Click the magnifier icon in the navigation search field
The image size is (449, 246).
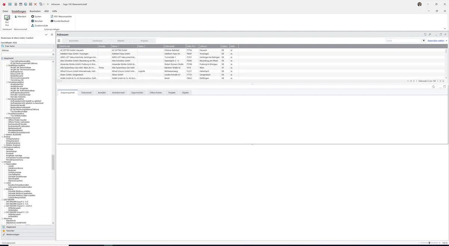click(x=53, y=54)
